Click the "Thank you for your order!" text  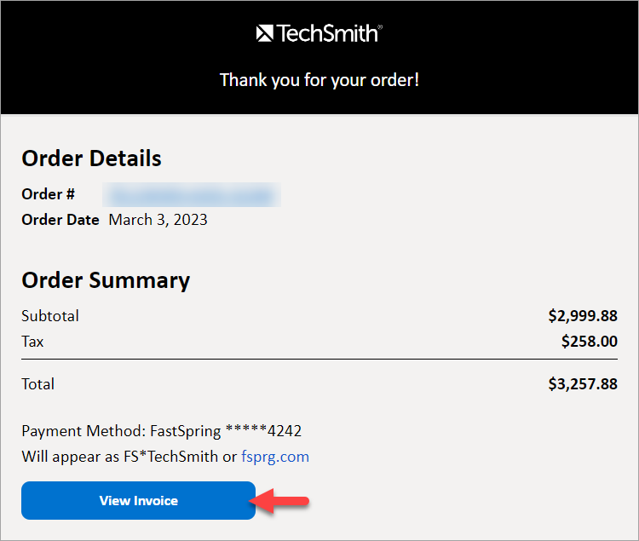pyautogui.click(x=319, y=80)
